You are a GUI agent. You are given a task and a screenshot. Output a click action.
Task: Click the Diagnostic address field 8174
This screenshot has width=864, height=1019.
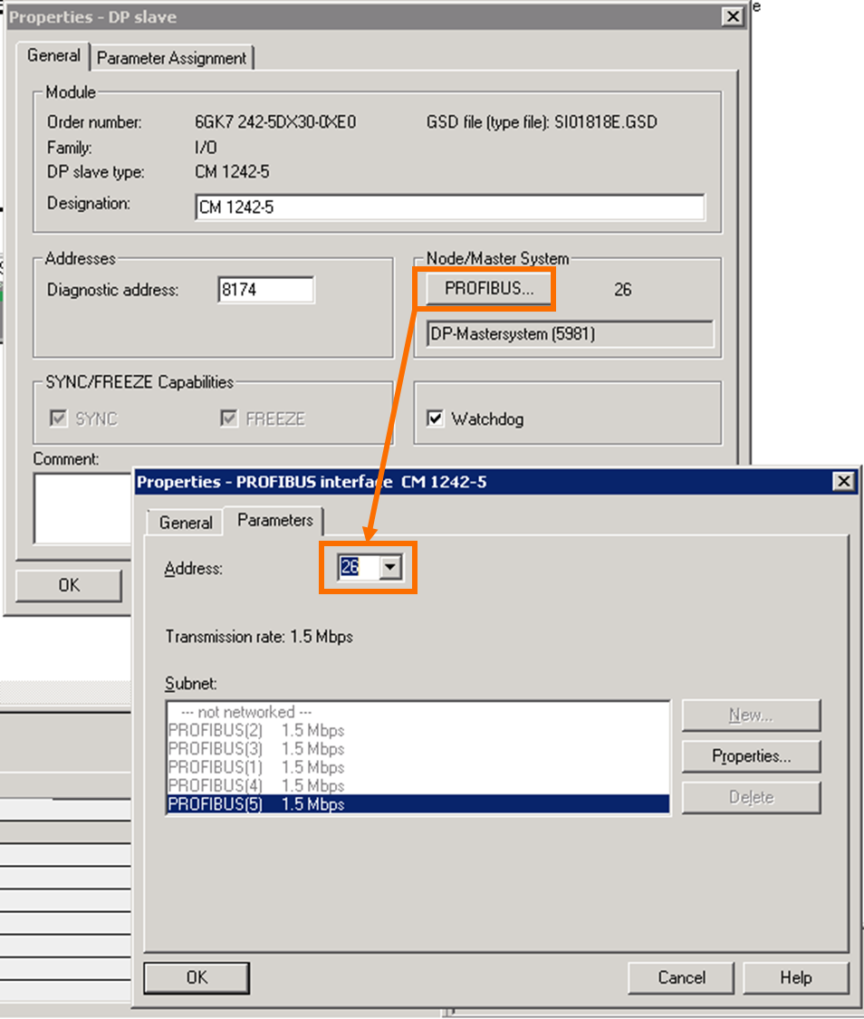point(265,289)
